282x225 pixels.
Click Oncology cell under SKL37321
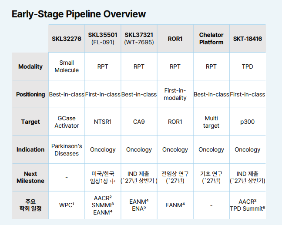pos(139,149)
